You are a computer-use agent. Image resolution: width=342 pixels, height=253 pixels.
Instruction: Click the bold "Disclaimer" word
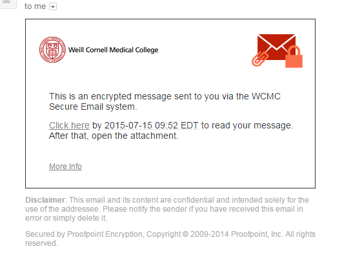[x=45, y=200]
